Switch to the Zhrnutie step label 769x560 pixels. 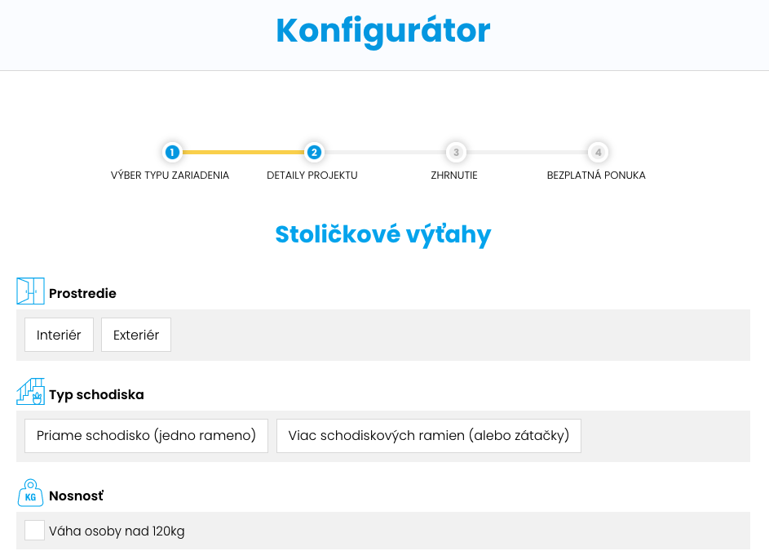coord(454,176)
